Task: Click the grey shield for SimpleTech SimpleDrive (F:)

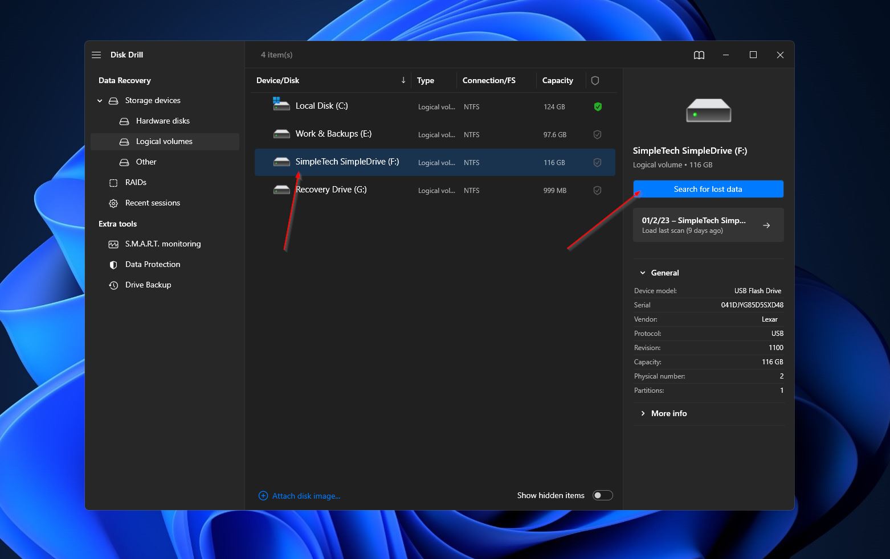Action: coord(598,162)
